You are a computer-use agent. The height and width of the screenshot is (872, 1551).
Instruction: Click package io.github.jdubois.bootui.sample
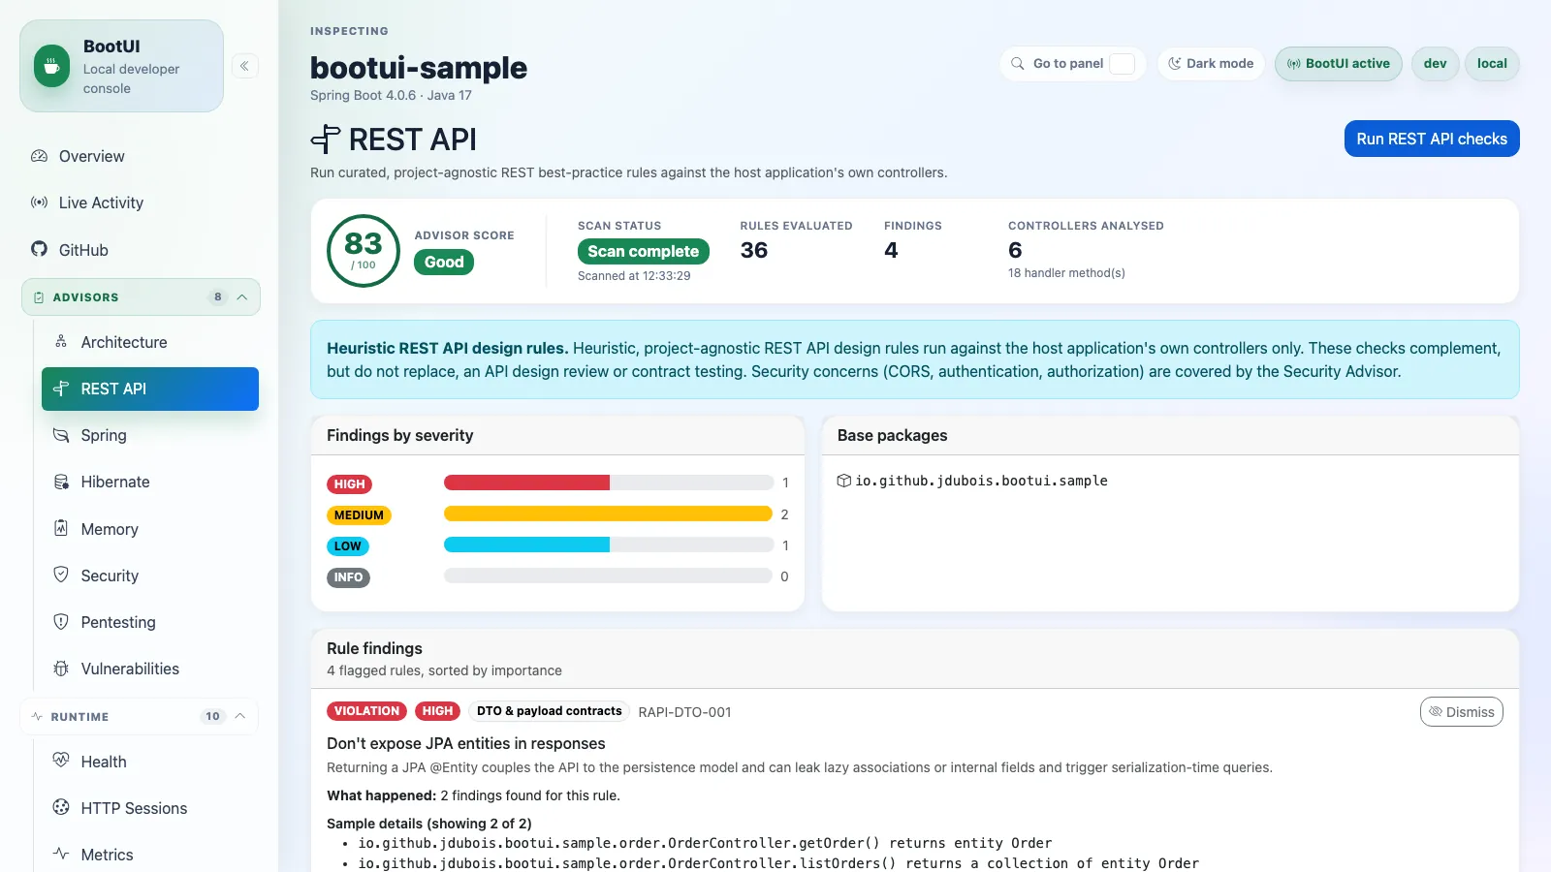(x=981, y=481)
